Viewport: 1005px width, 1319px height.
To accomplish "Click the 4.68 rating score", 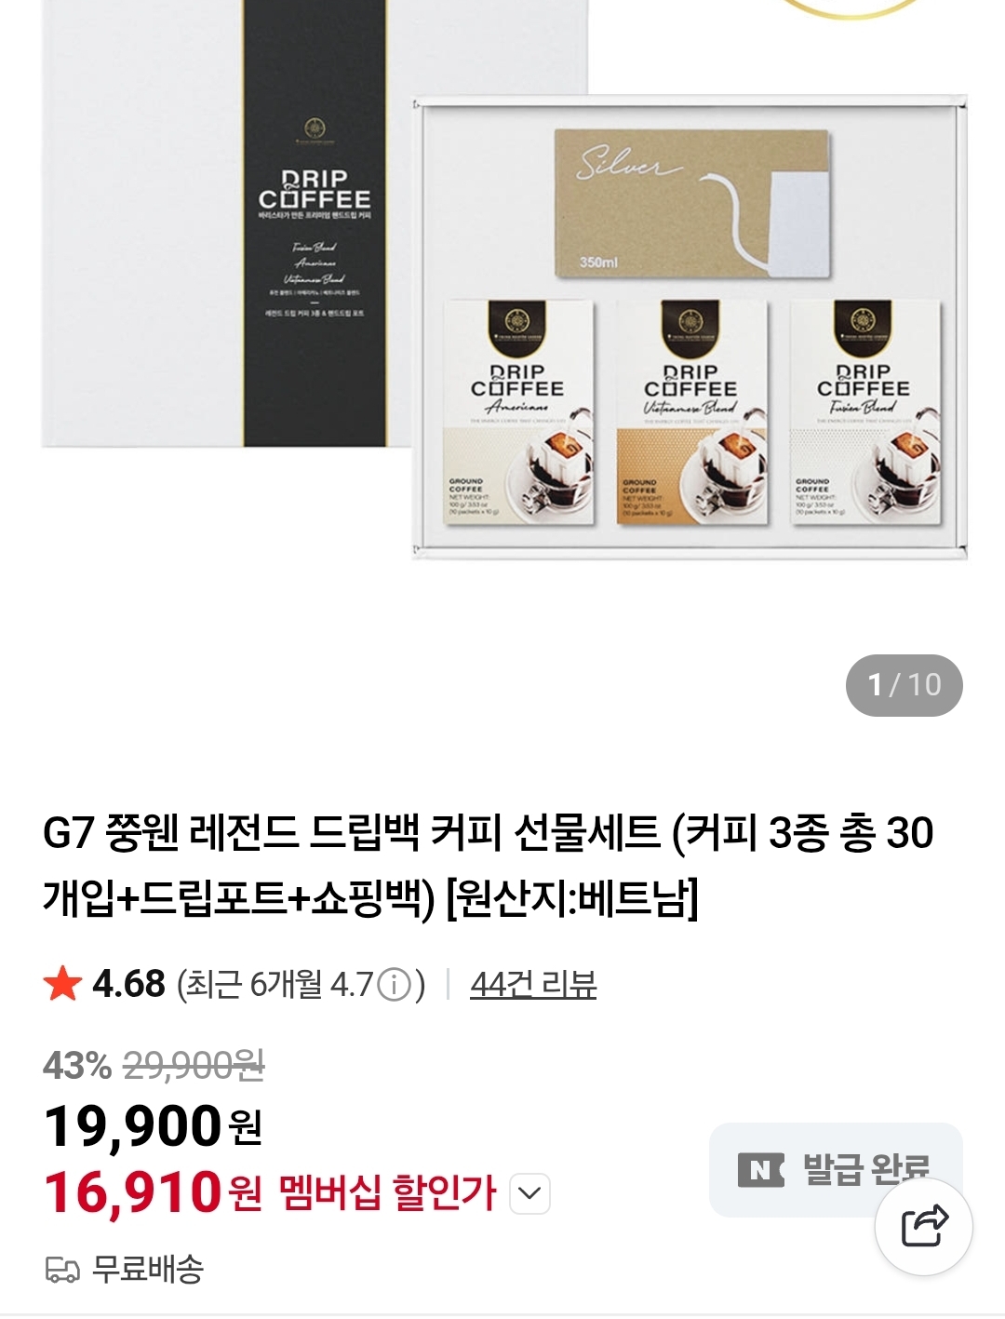I will 128,984.
